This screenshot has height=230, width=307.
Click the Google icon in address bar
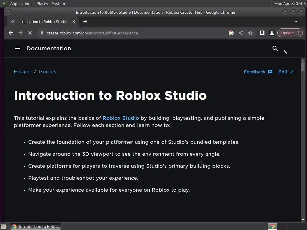(231, 33)
